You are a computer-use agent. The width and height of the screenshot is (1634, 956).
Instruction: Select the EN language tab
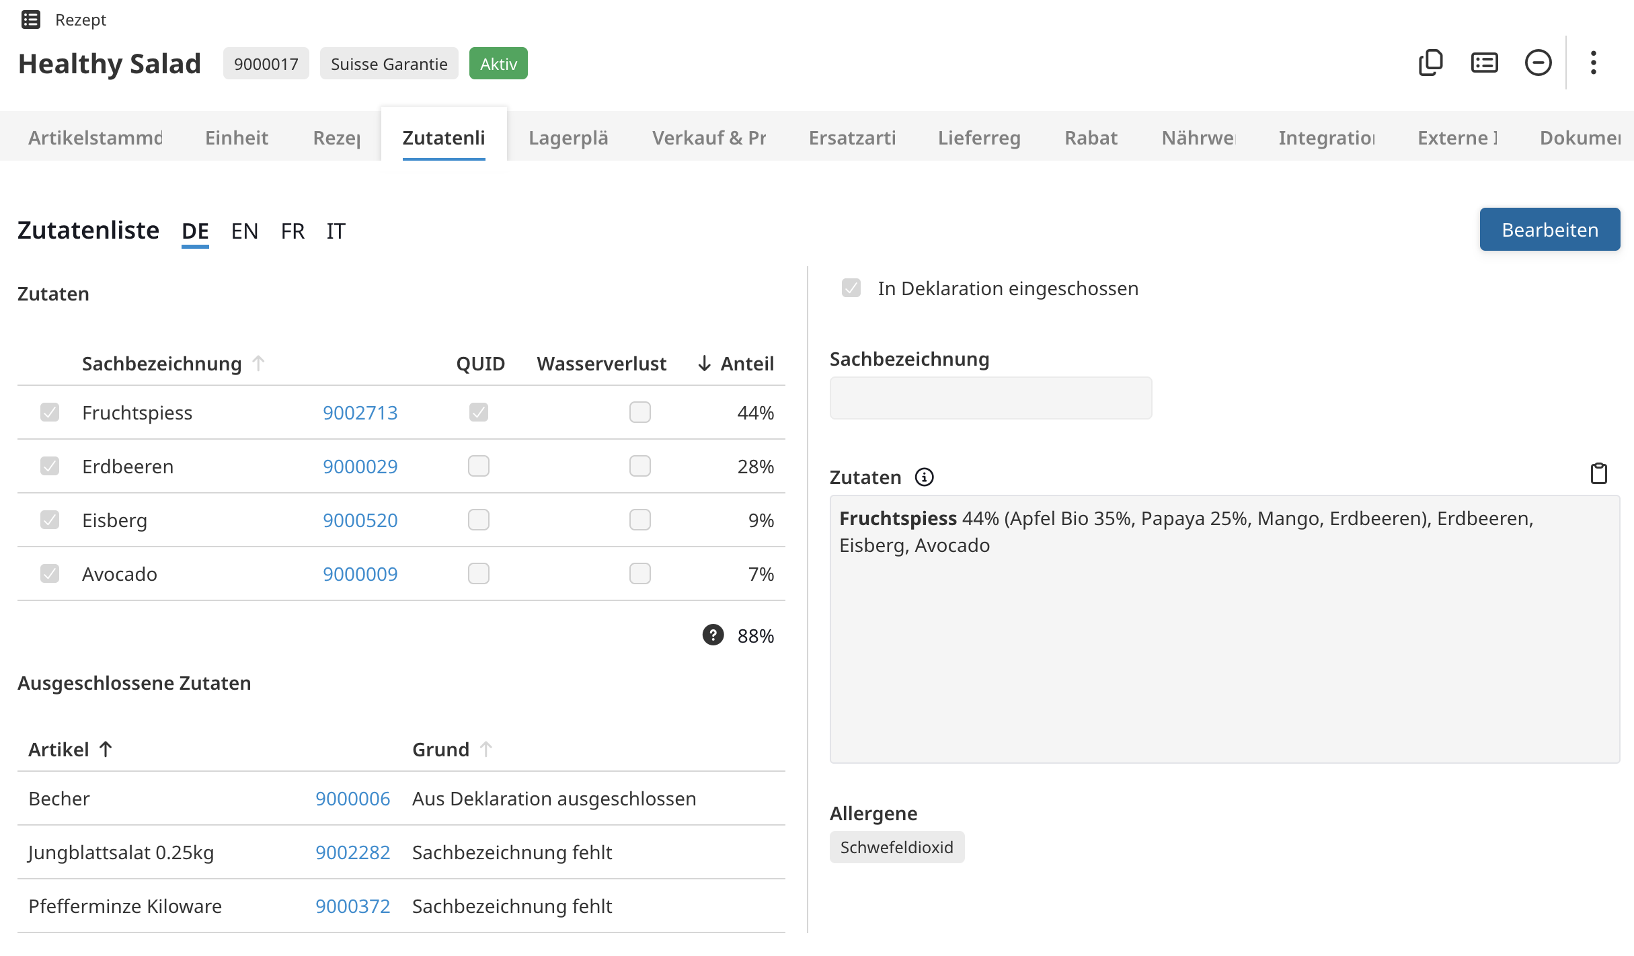(x=244, y=231)
